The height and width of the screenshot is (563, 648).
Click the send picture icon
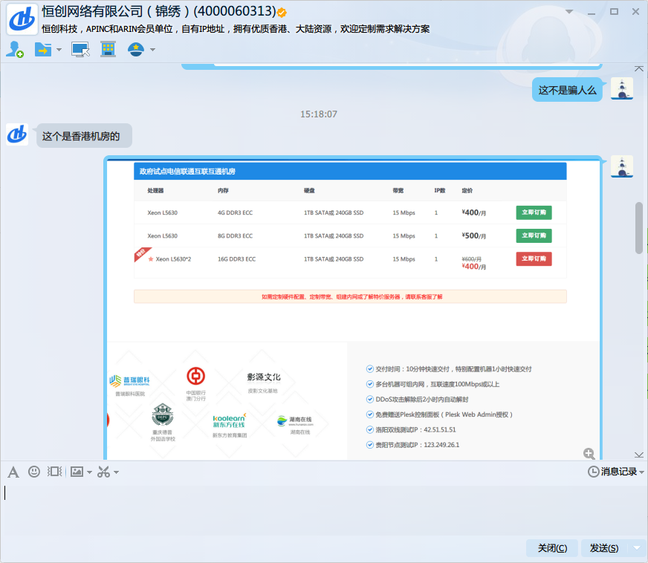click(77, 472)
